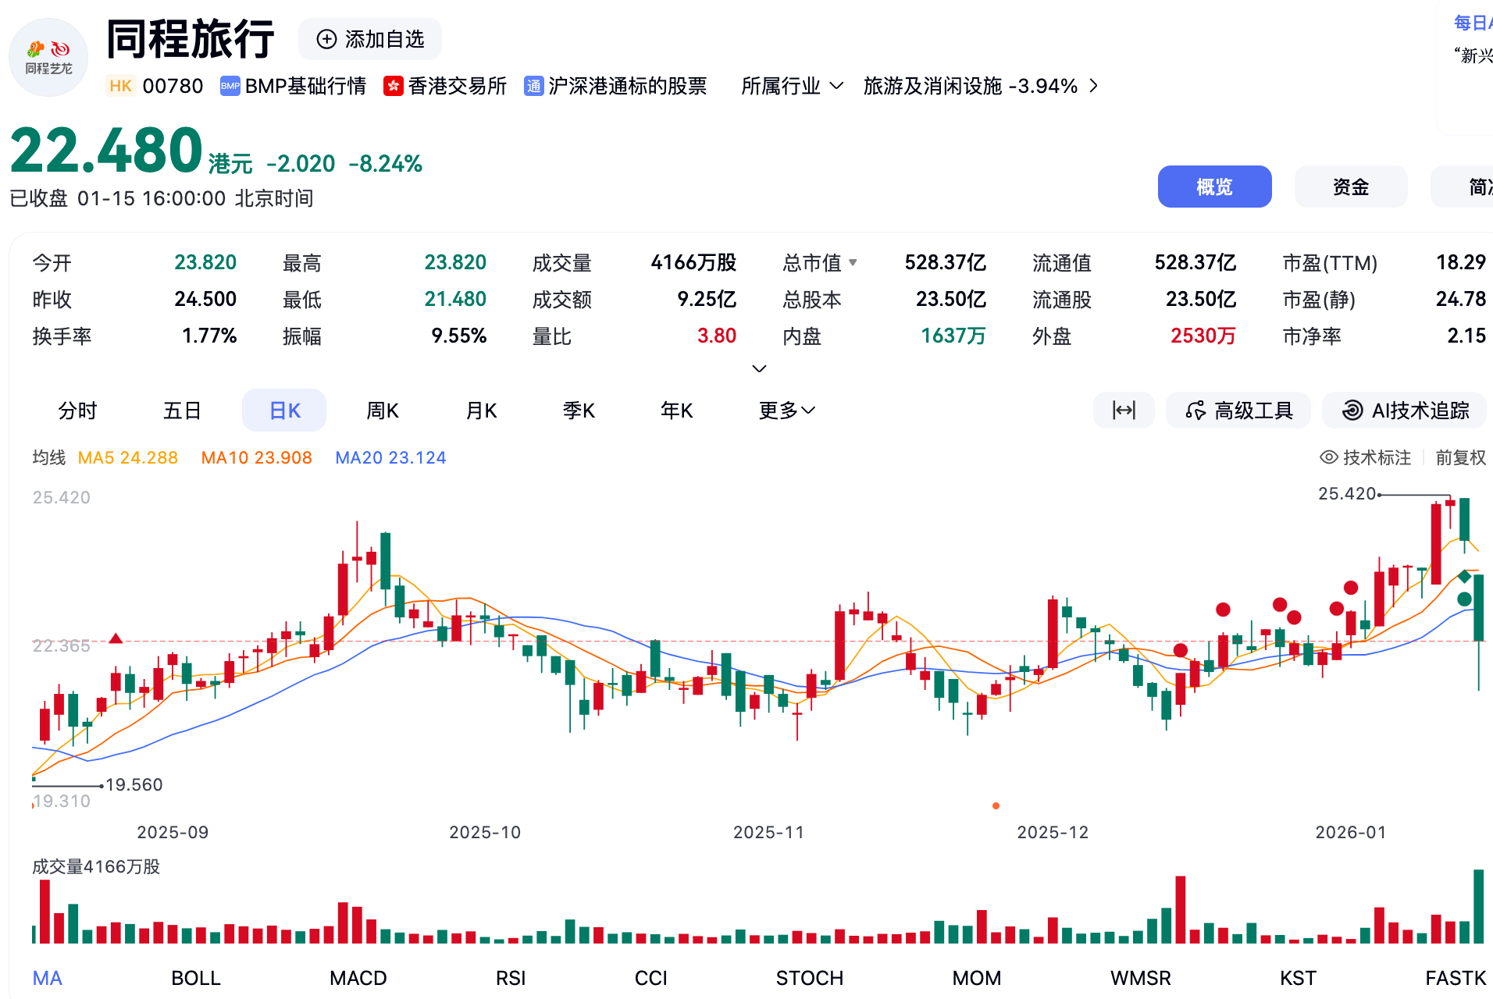The image size is (1493, 999).
Task: Open the 高级工具 advanced tools panel
Action: pyautogui.click(x=1238, y=410)
